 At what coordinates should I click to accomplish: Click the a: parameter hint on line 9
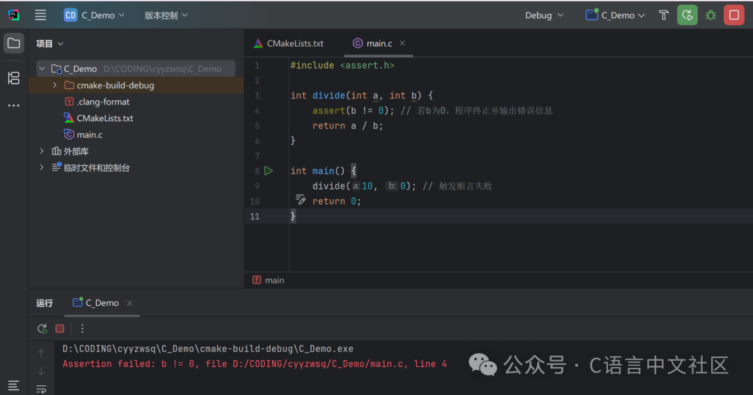(x=356, y=186)
